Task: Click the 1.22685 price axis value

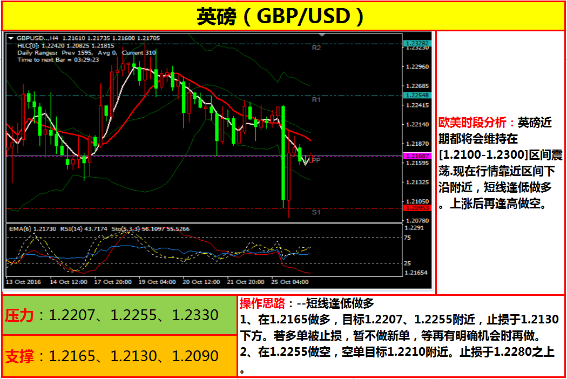Action: coord(417,86)
